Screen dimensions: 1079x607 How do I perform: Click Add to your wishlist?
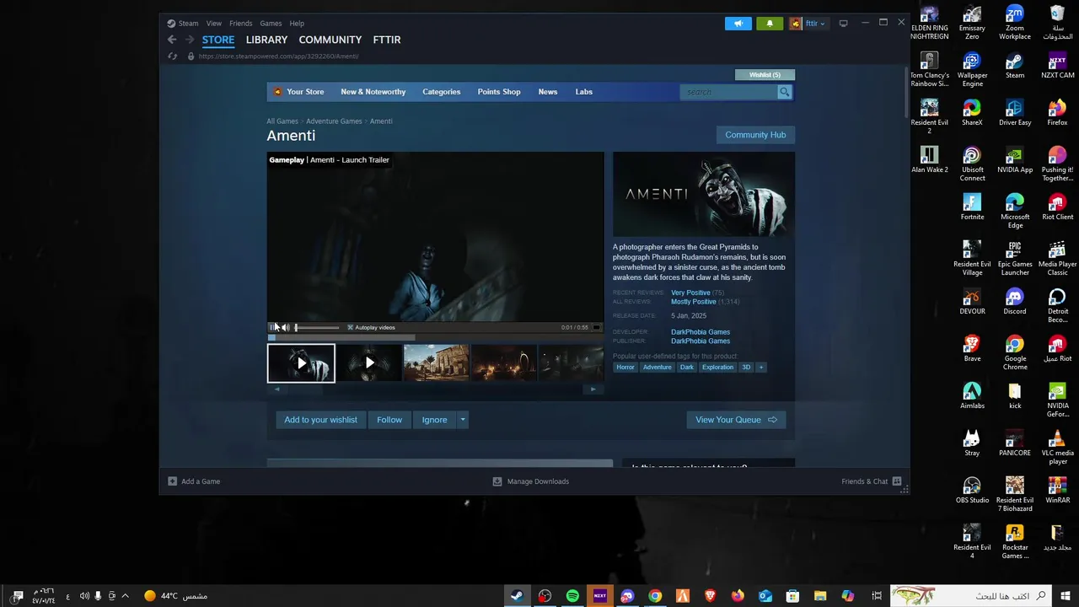320,420
